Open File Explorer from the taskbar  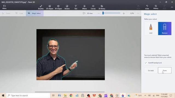pyautogui.click(x=65, y=96)
